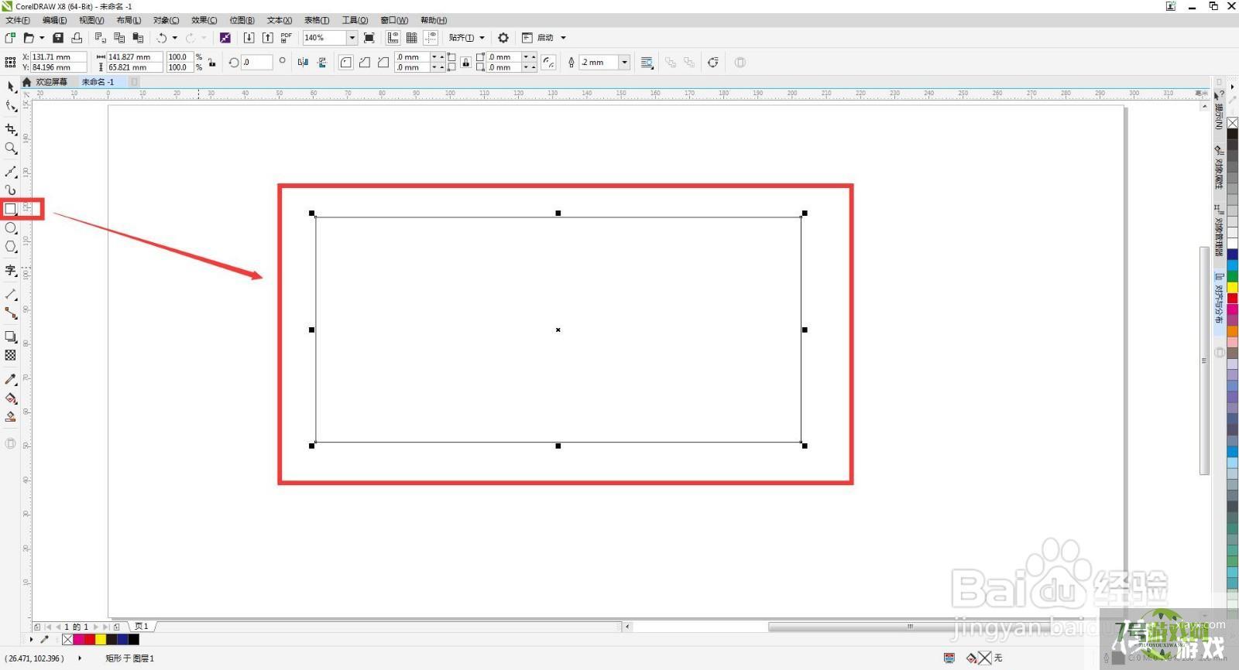Viewport: 1239px width, 670px height.
Task: Select the Parallel Dimension tool
Action: (x=11, y=294)
